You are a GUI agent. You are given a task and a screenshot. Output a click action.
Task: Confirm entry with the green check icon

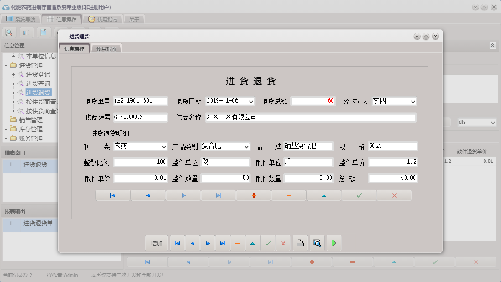[x=268, y=243]
